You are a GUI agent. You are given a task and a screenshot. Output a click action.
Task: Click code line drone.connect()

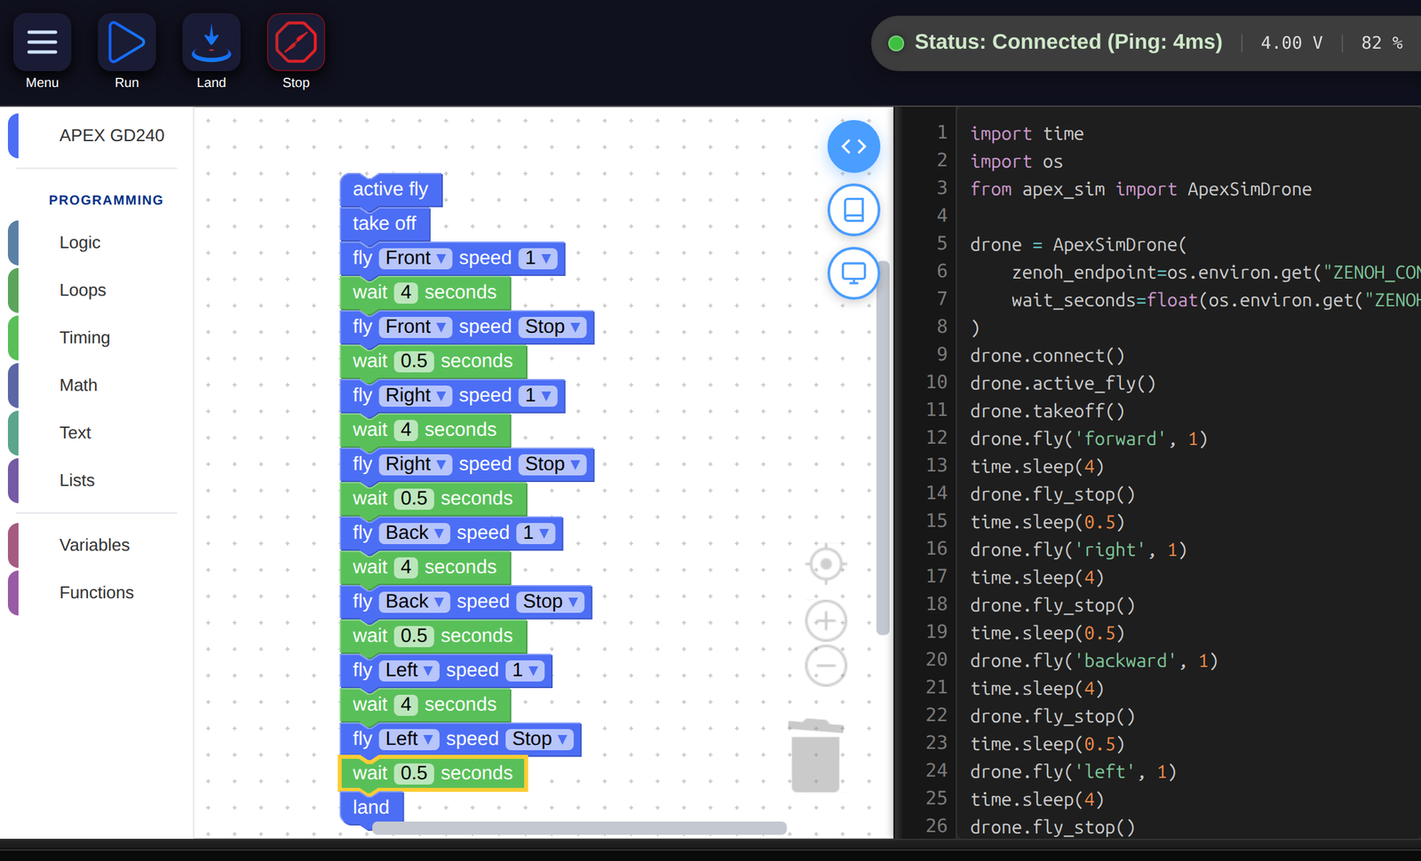[1047, 355]
